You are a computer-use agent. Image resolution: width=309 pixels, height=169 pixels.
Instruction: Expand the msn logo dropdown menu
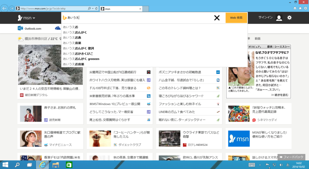tap(26, 18)
